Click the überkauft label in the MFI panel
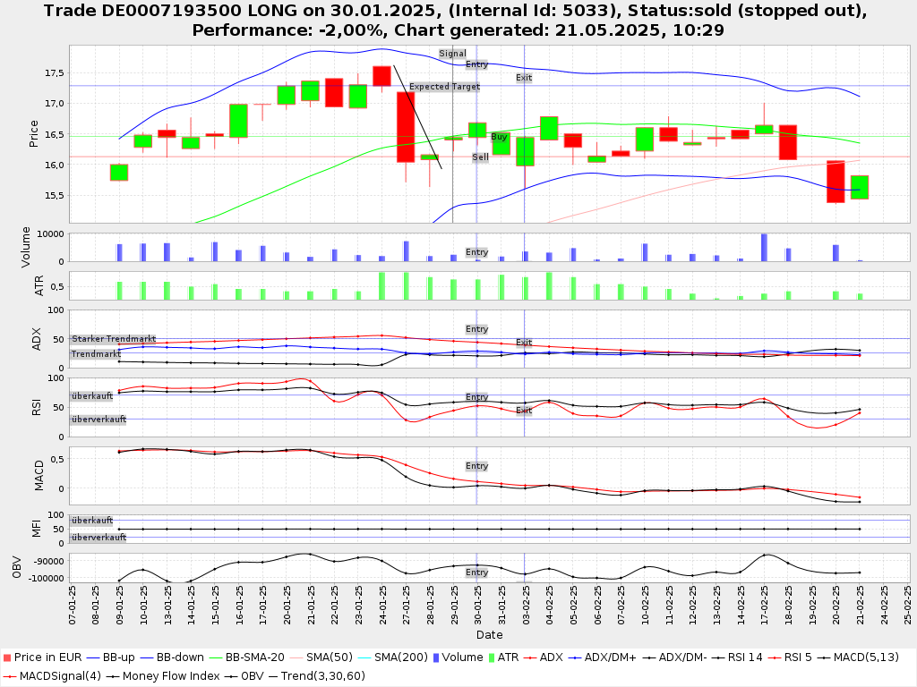This screenshot has width=917, height=687. pyautogui.click(x=92, y=520)
